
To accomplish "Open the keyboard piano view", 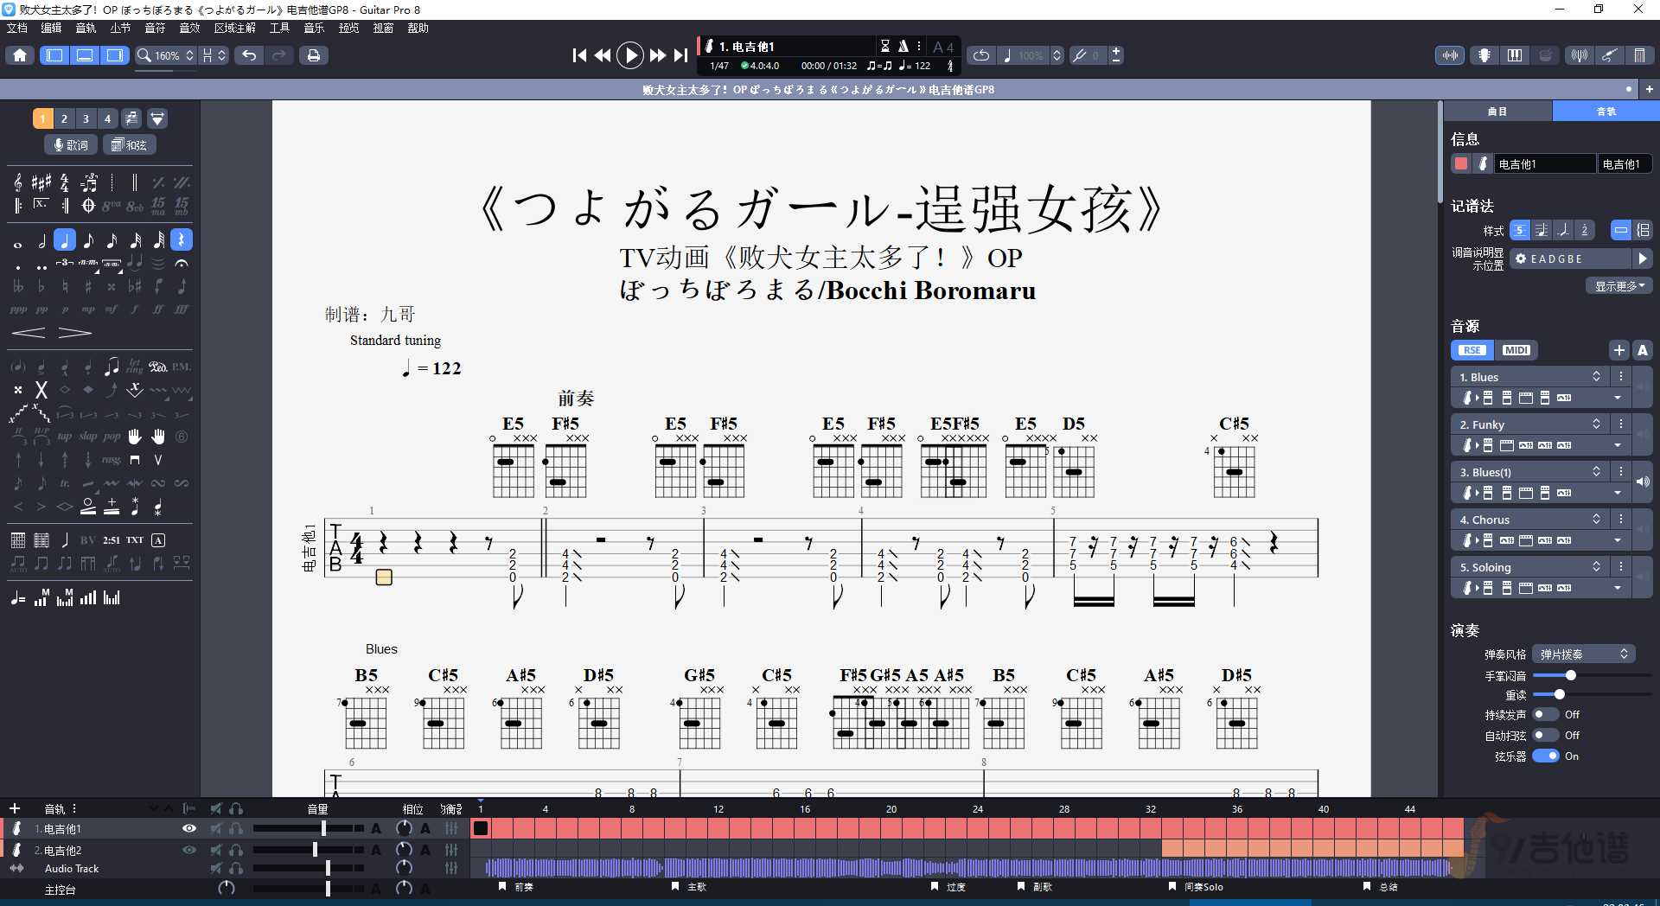I will (1515, 55).
